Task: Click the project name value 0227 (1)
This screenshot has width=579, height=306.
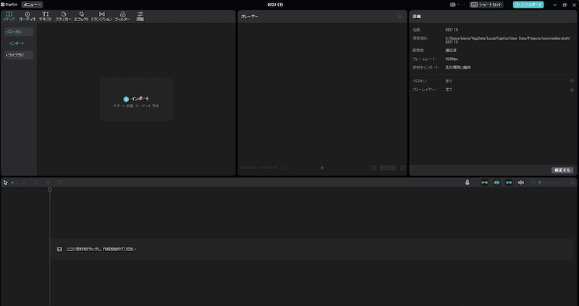Action: point(452,30)
